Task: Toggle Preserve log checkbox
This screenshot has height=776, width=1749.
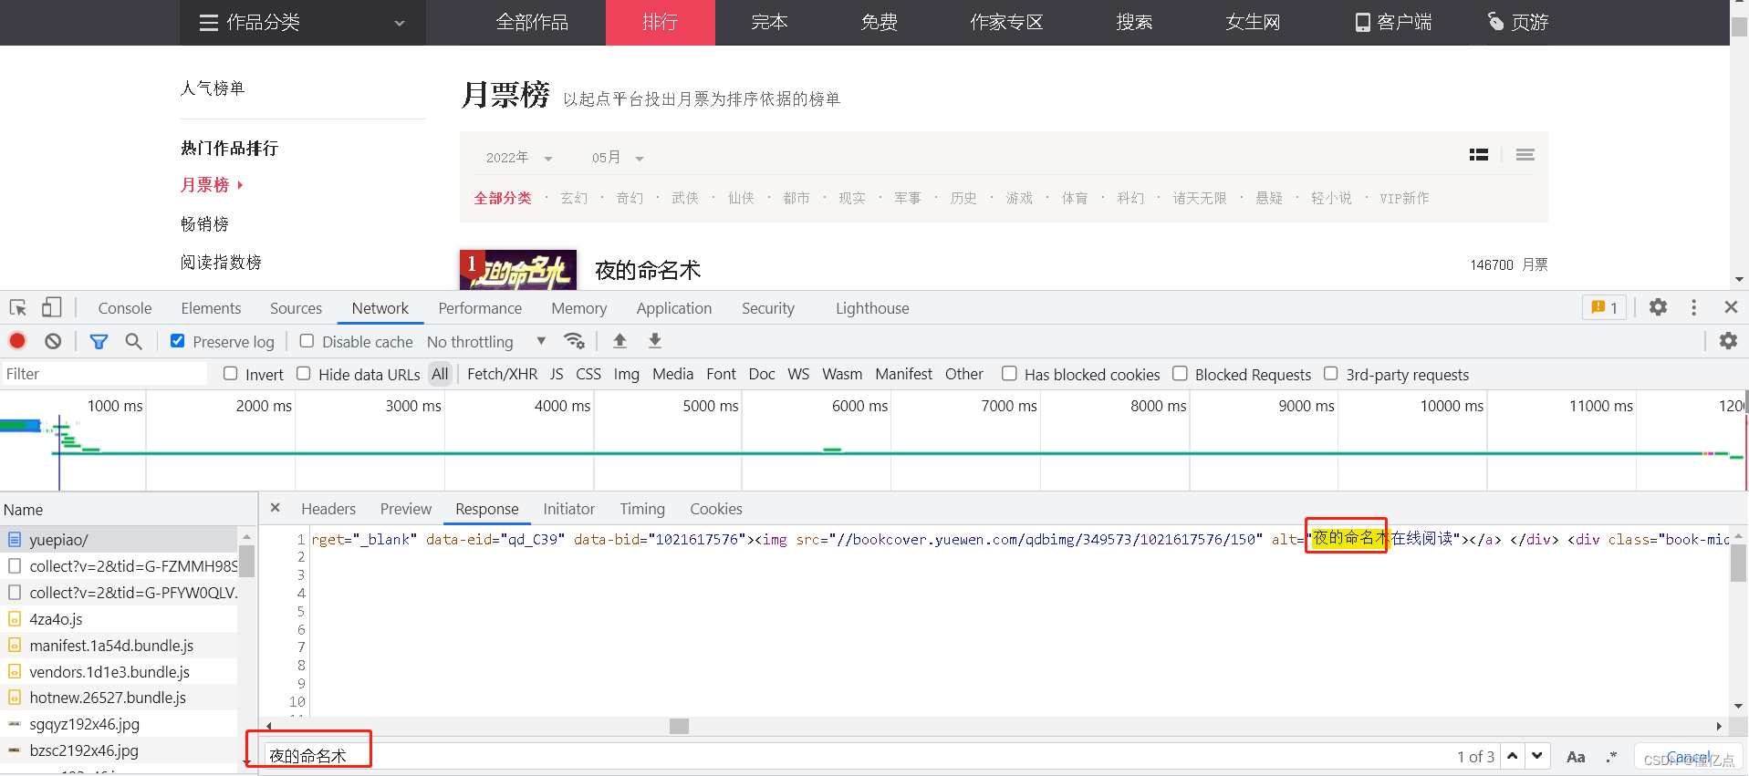Action: [178, 341]
